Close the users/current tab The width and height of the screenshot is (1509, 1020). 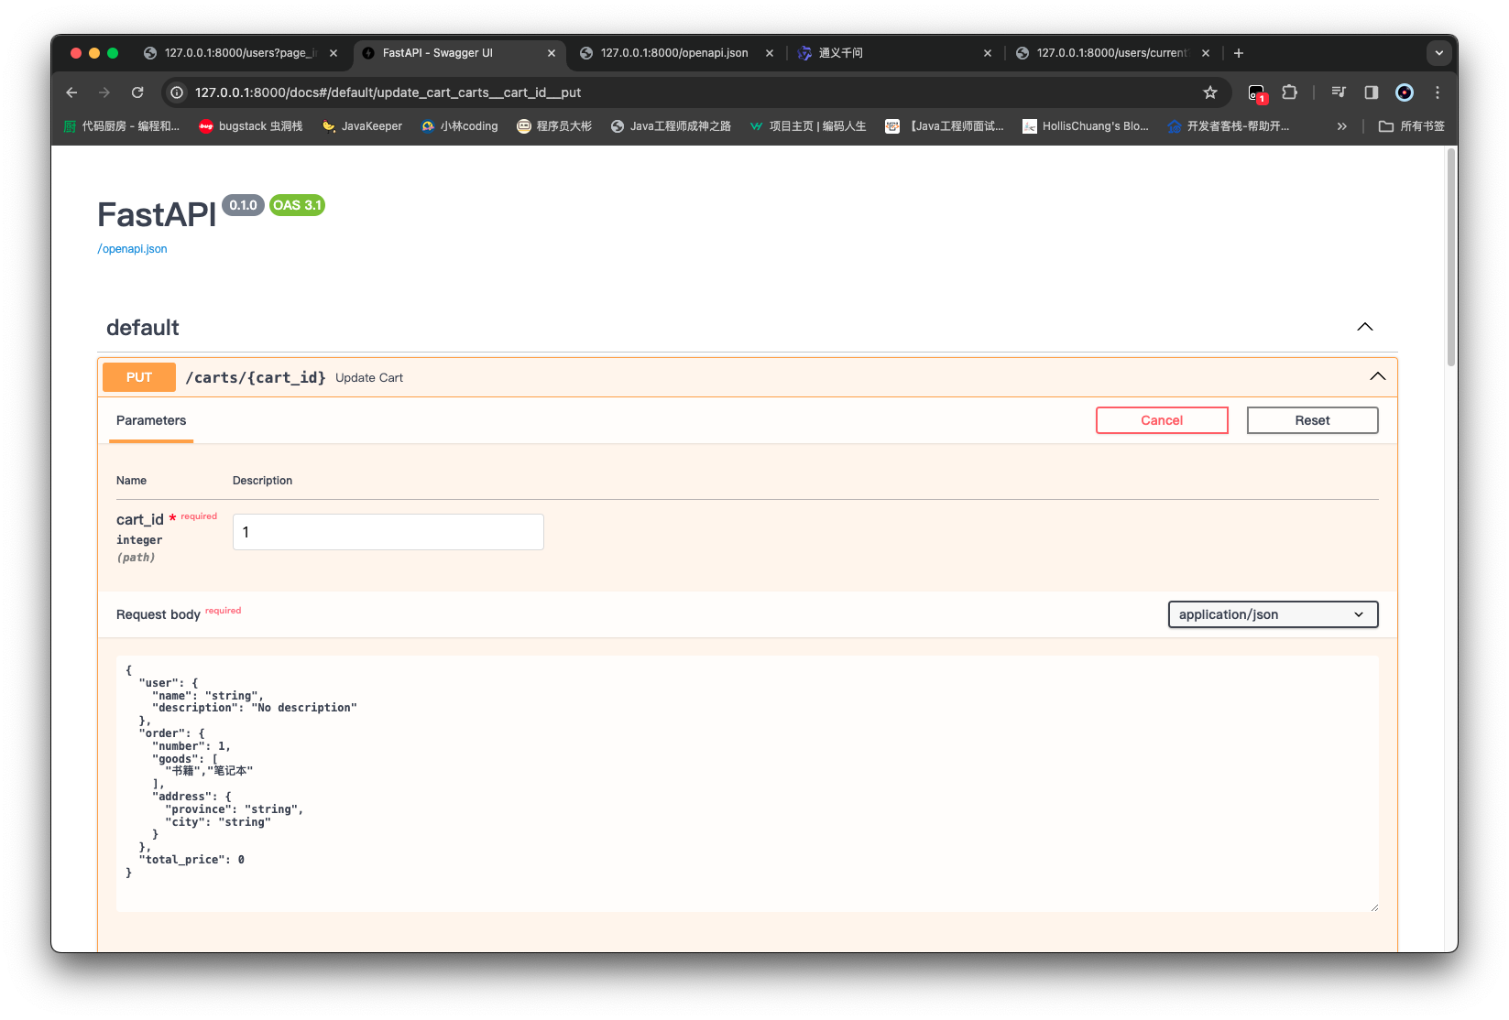coord(1206,53)
